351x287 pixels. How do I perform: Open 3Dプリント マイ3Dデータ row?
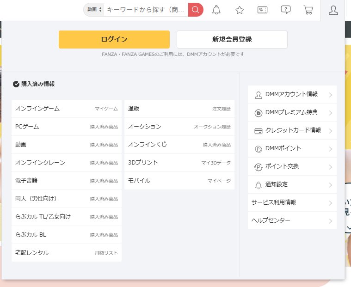[x=179, y=163]
